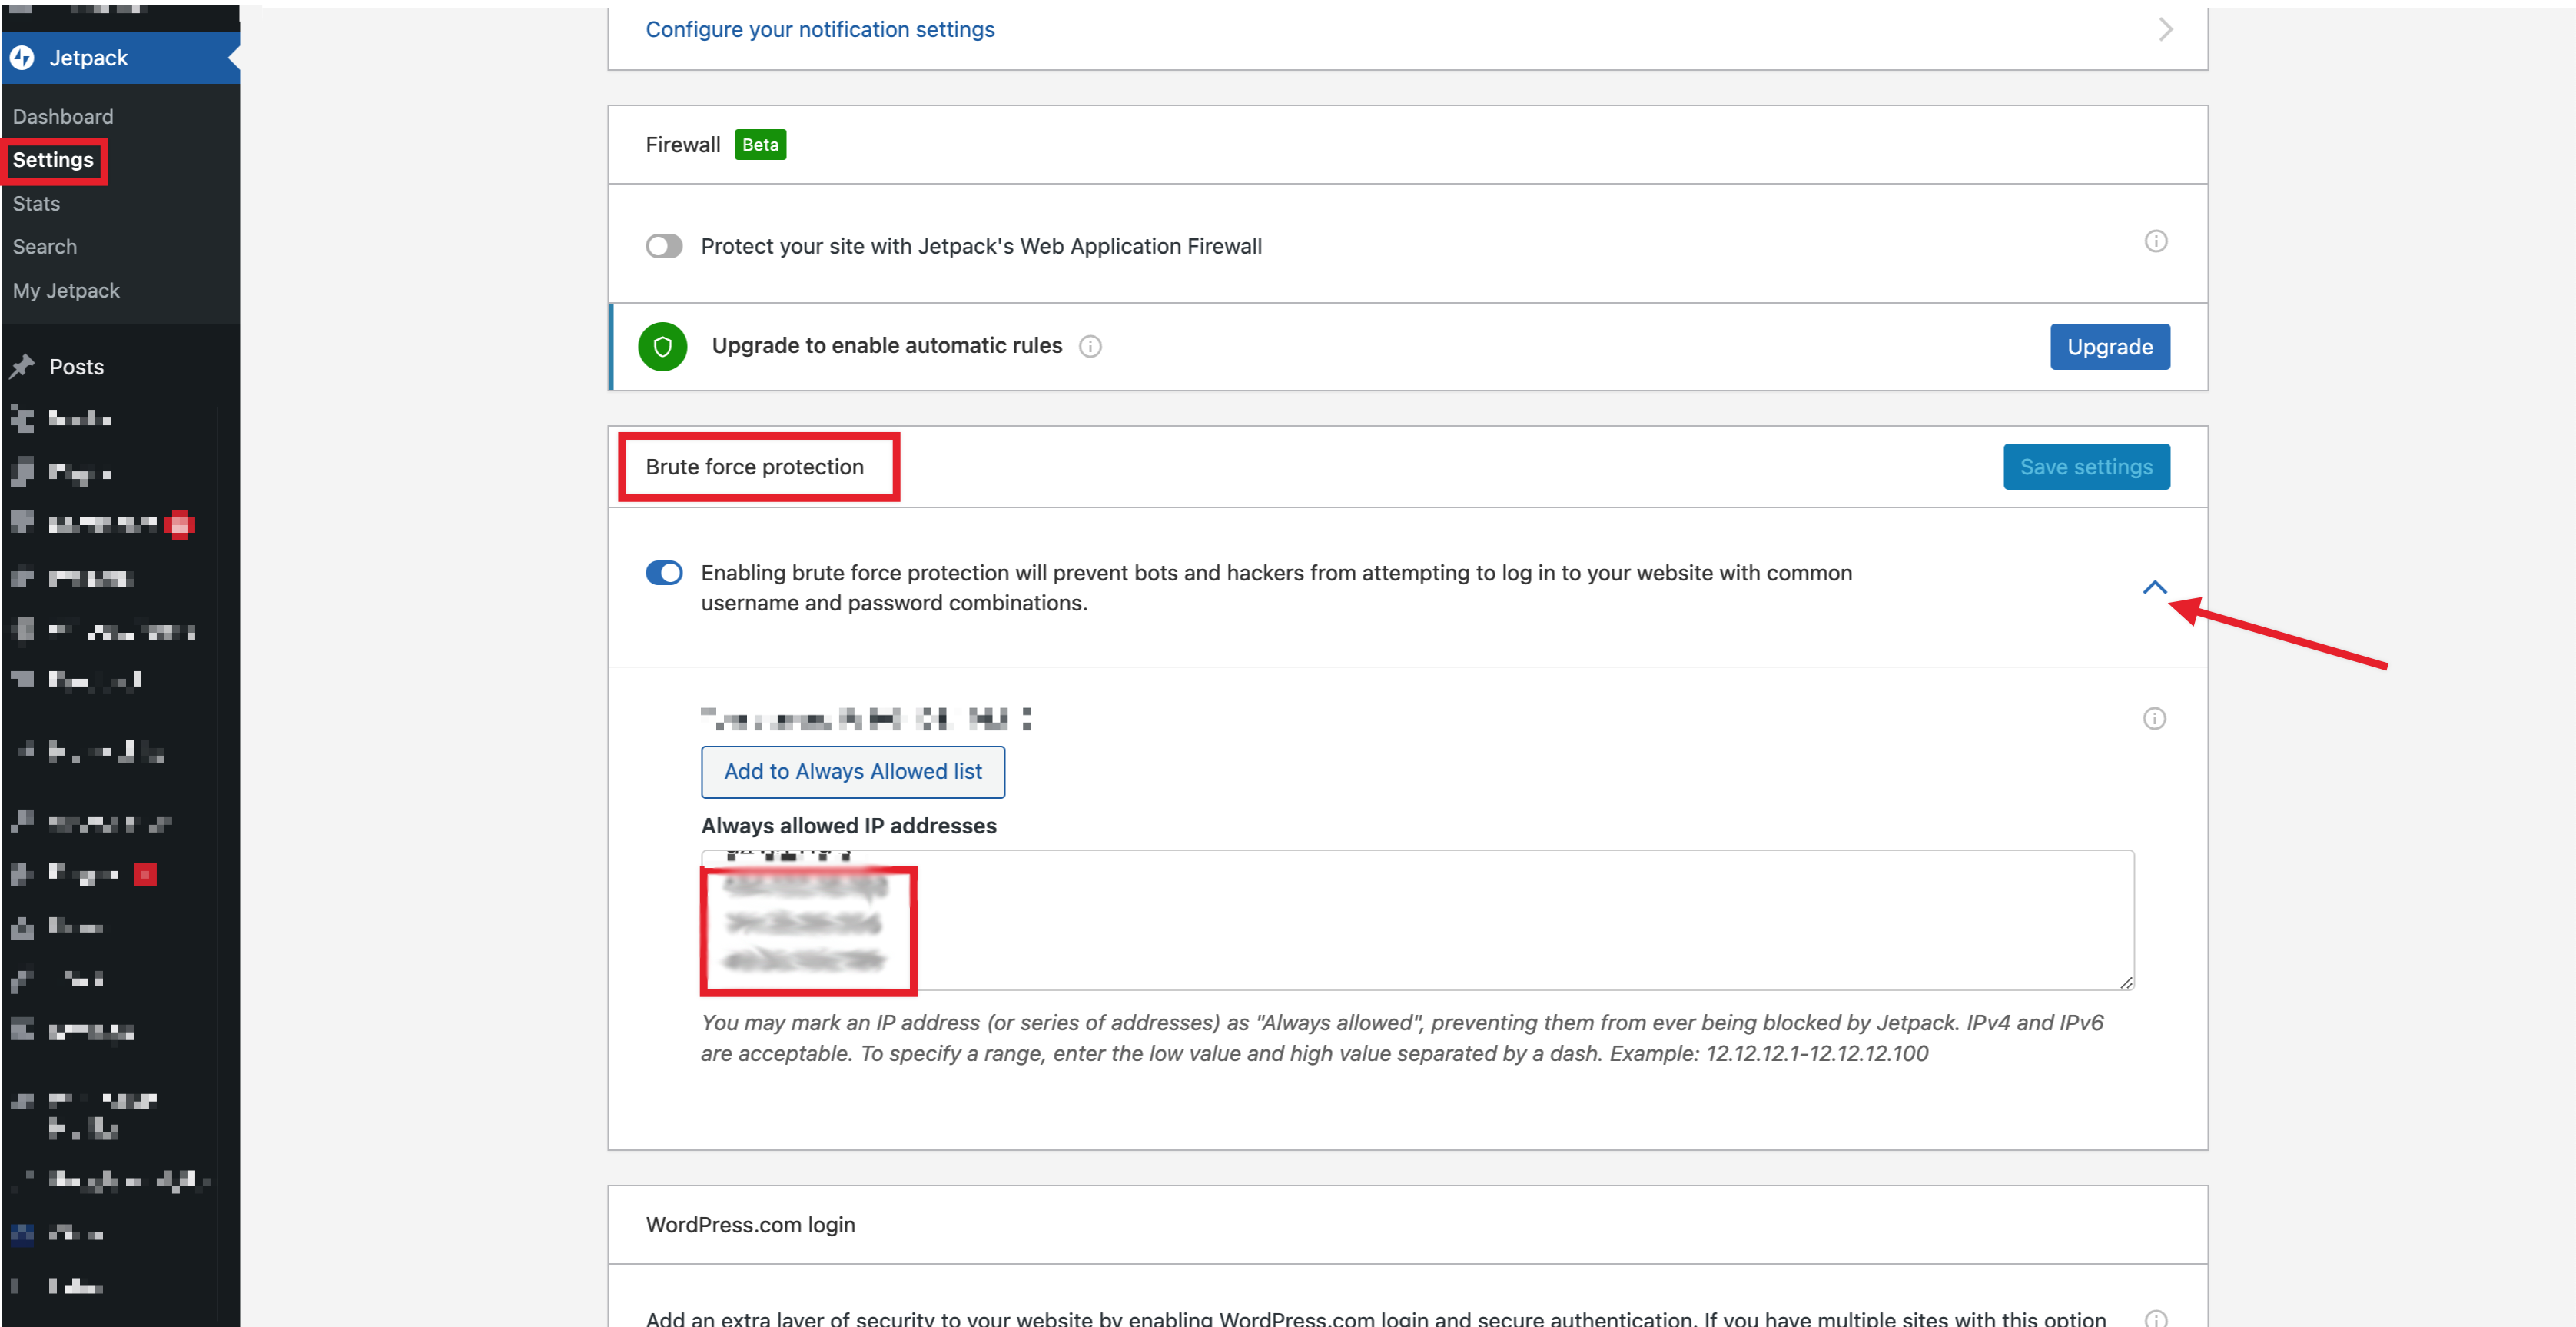Open the notification settings chevron arrow
The image size is (2576, 1327).
[2166, 29]
